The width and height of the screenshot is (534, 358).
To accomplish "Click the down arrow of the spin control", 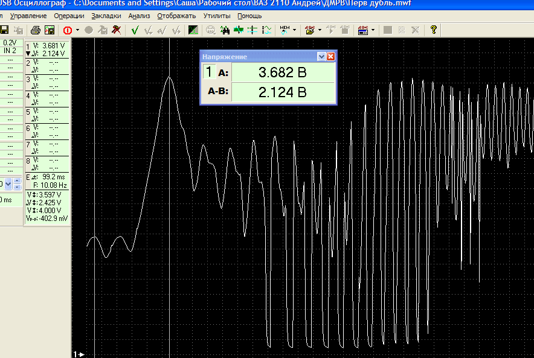I will 18,187.
